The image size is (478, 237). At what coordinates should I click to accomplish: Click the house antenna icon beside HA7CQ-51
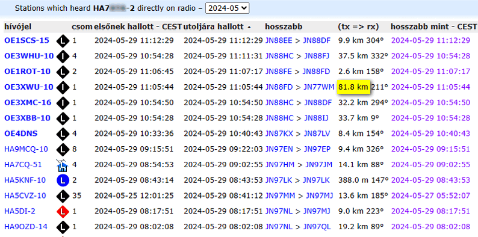coord(62,165)
